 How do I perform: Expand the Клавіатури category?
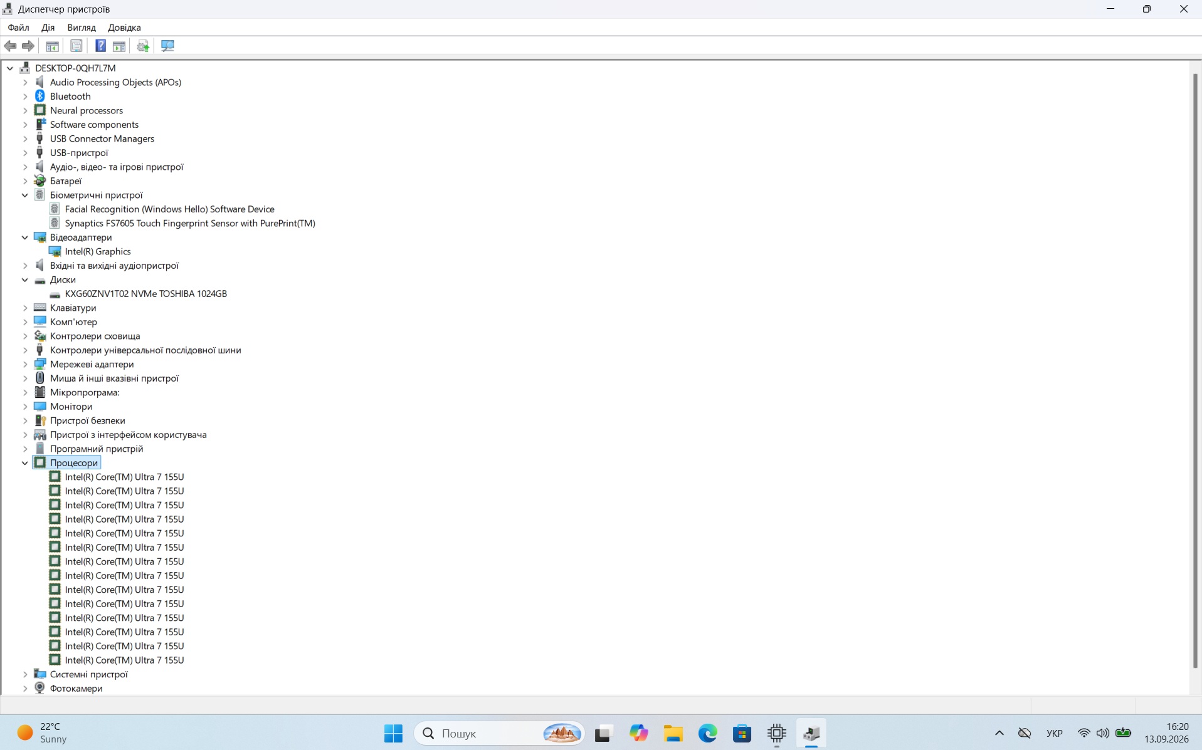(x=25, y=308)
